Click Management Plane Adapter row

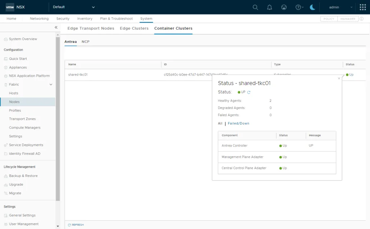point(277,157)
